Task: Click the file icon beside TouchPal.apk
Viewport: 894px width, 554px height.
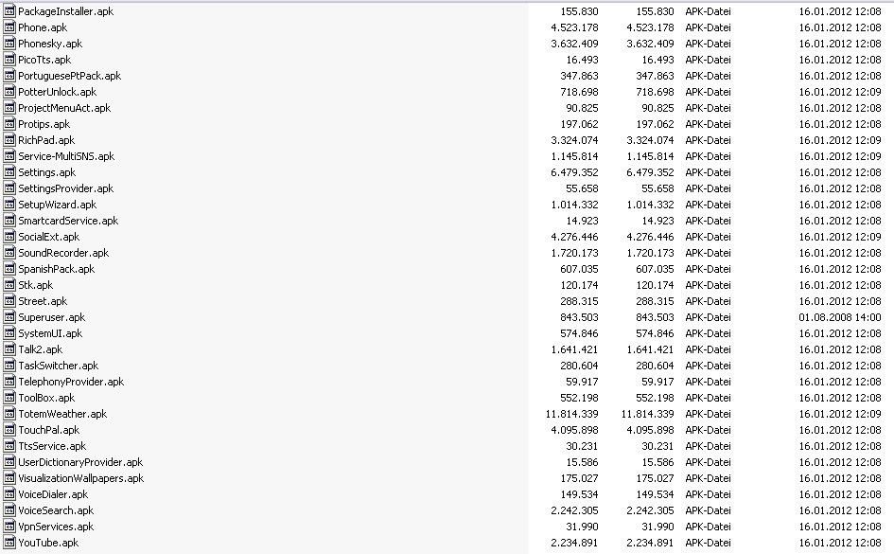Action: coord(9,430)
